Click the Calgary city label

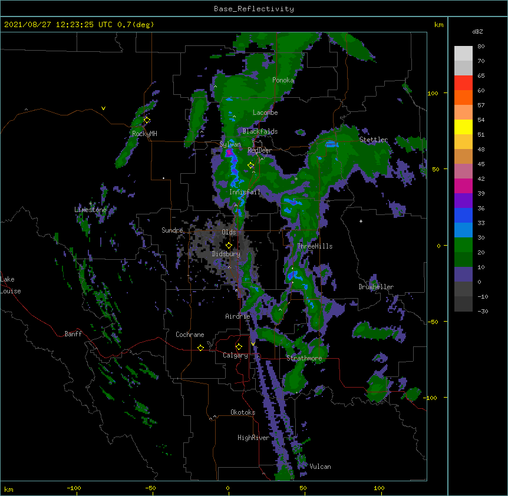click(x=236, y=355)
